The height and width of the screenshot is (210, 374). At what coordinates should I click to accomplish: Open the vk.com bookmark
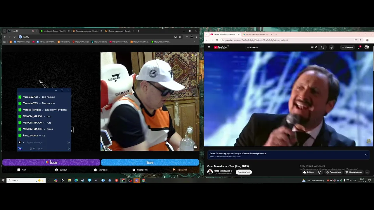point(46,42)
